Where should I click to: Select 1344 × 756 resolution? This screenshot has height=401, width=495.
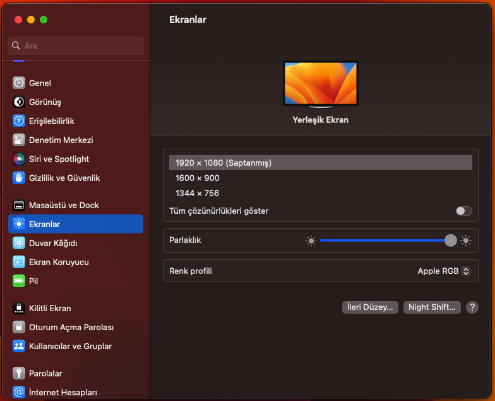(x=321, y=193)
